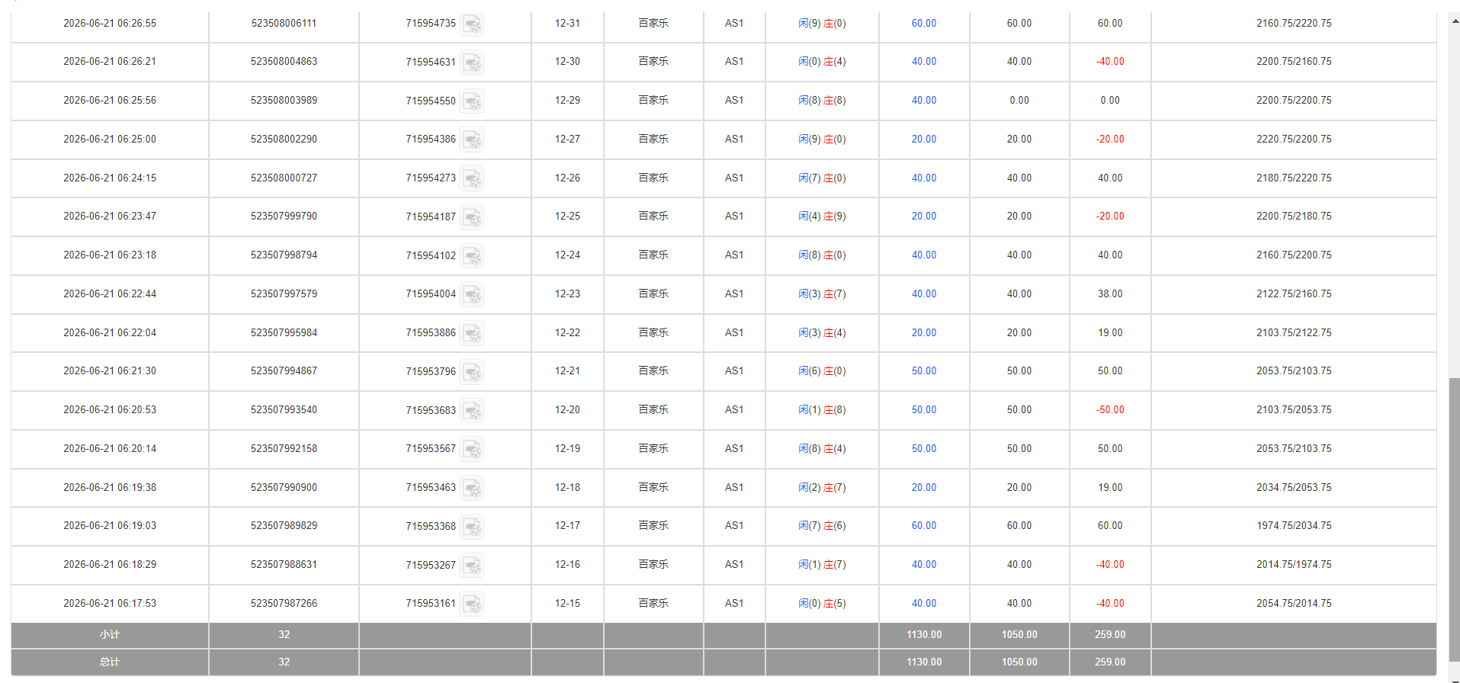1460x683 pixels.
Task: Open video replay icon for round 715953267
Action: 472,566
